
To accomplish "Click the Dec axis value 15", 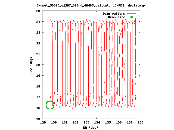I will [x=38, y=119].
